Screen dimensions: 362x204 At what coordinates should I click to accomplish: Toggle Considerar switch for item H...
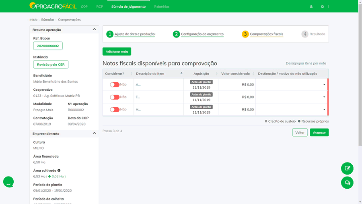pyautogui.click(x=115, y=110)
